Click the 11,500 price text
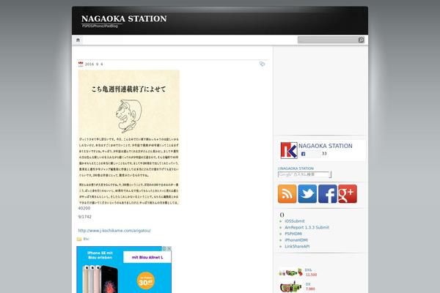 pos(311,275)
